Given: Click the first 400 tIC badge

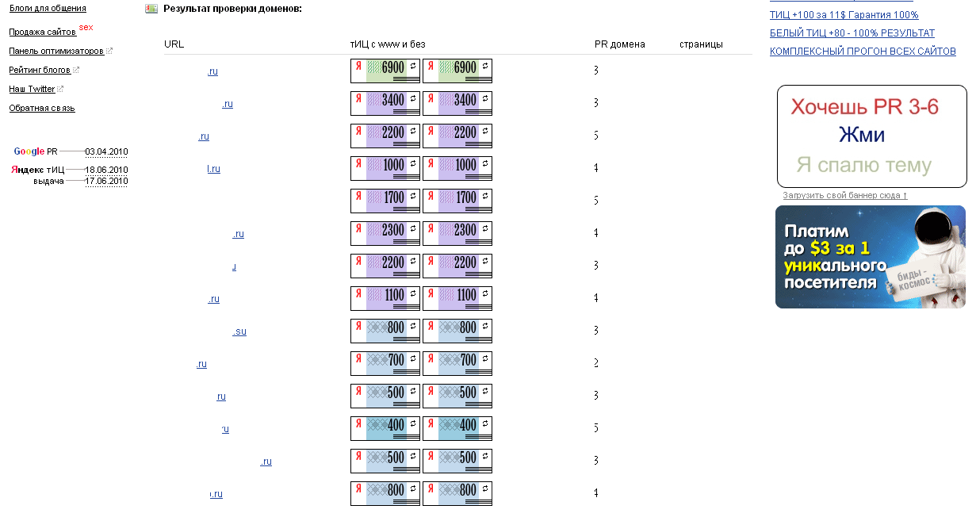Looking at the screenshot, I should pos(385,428).
